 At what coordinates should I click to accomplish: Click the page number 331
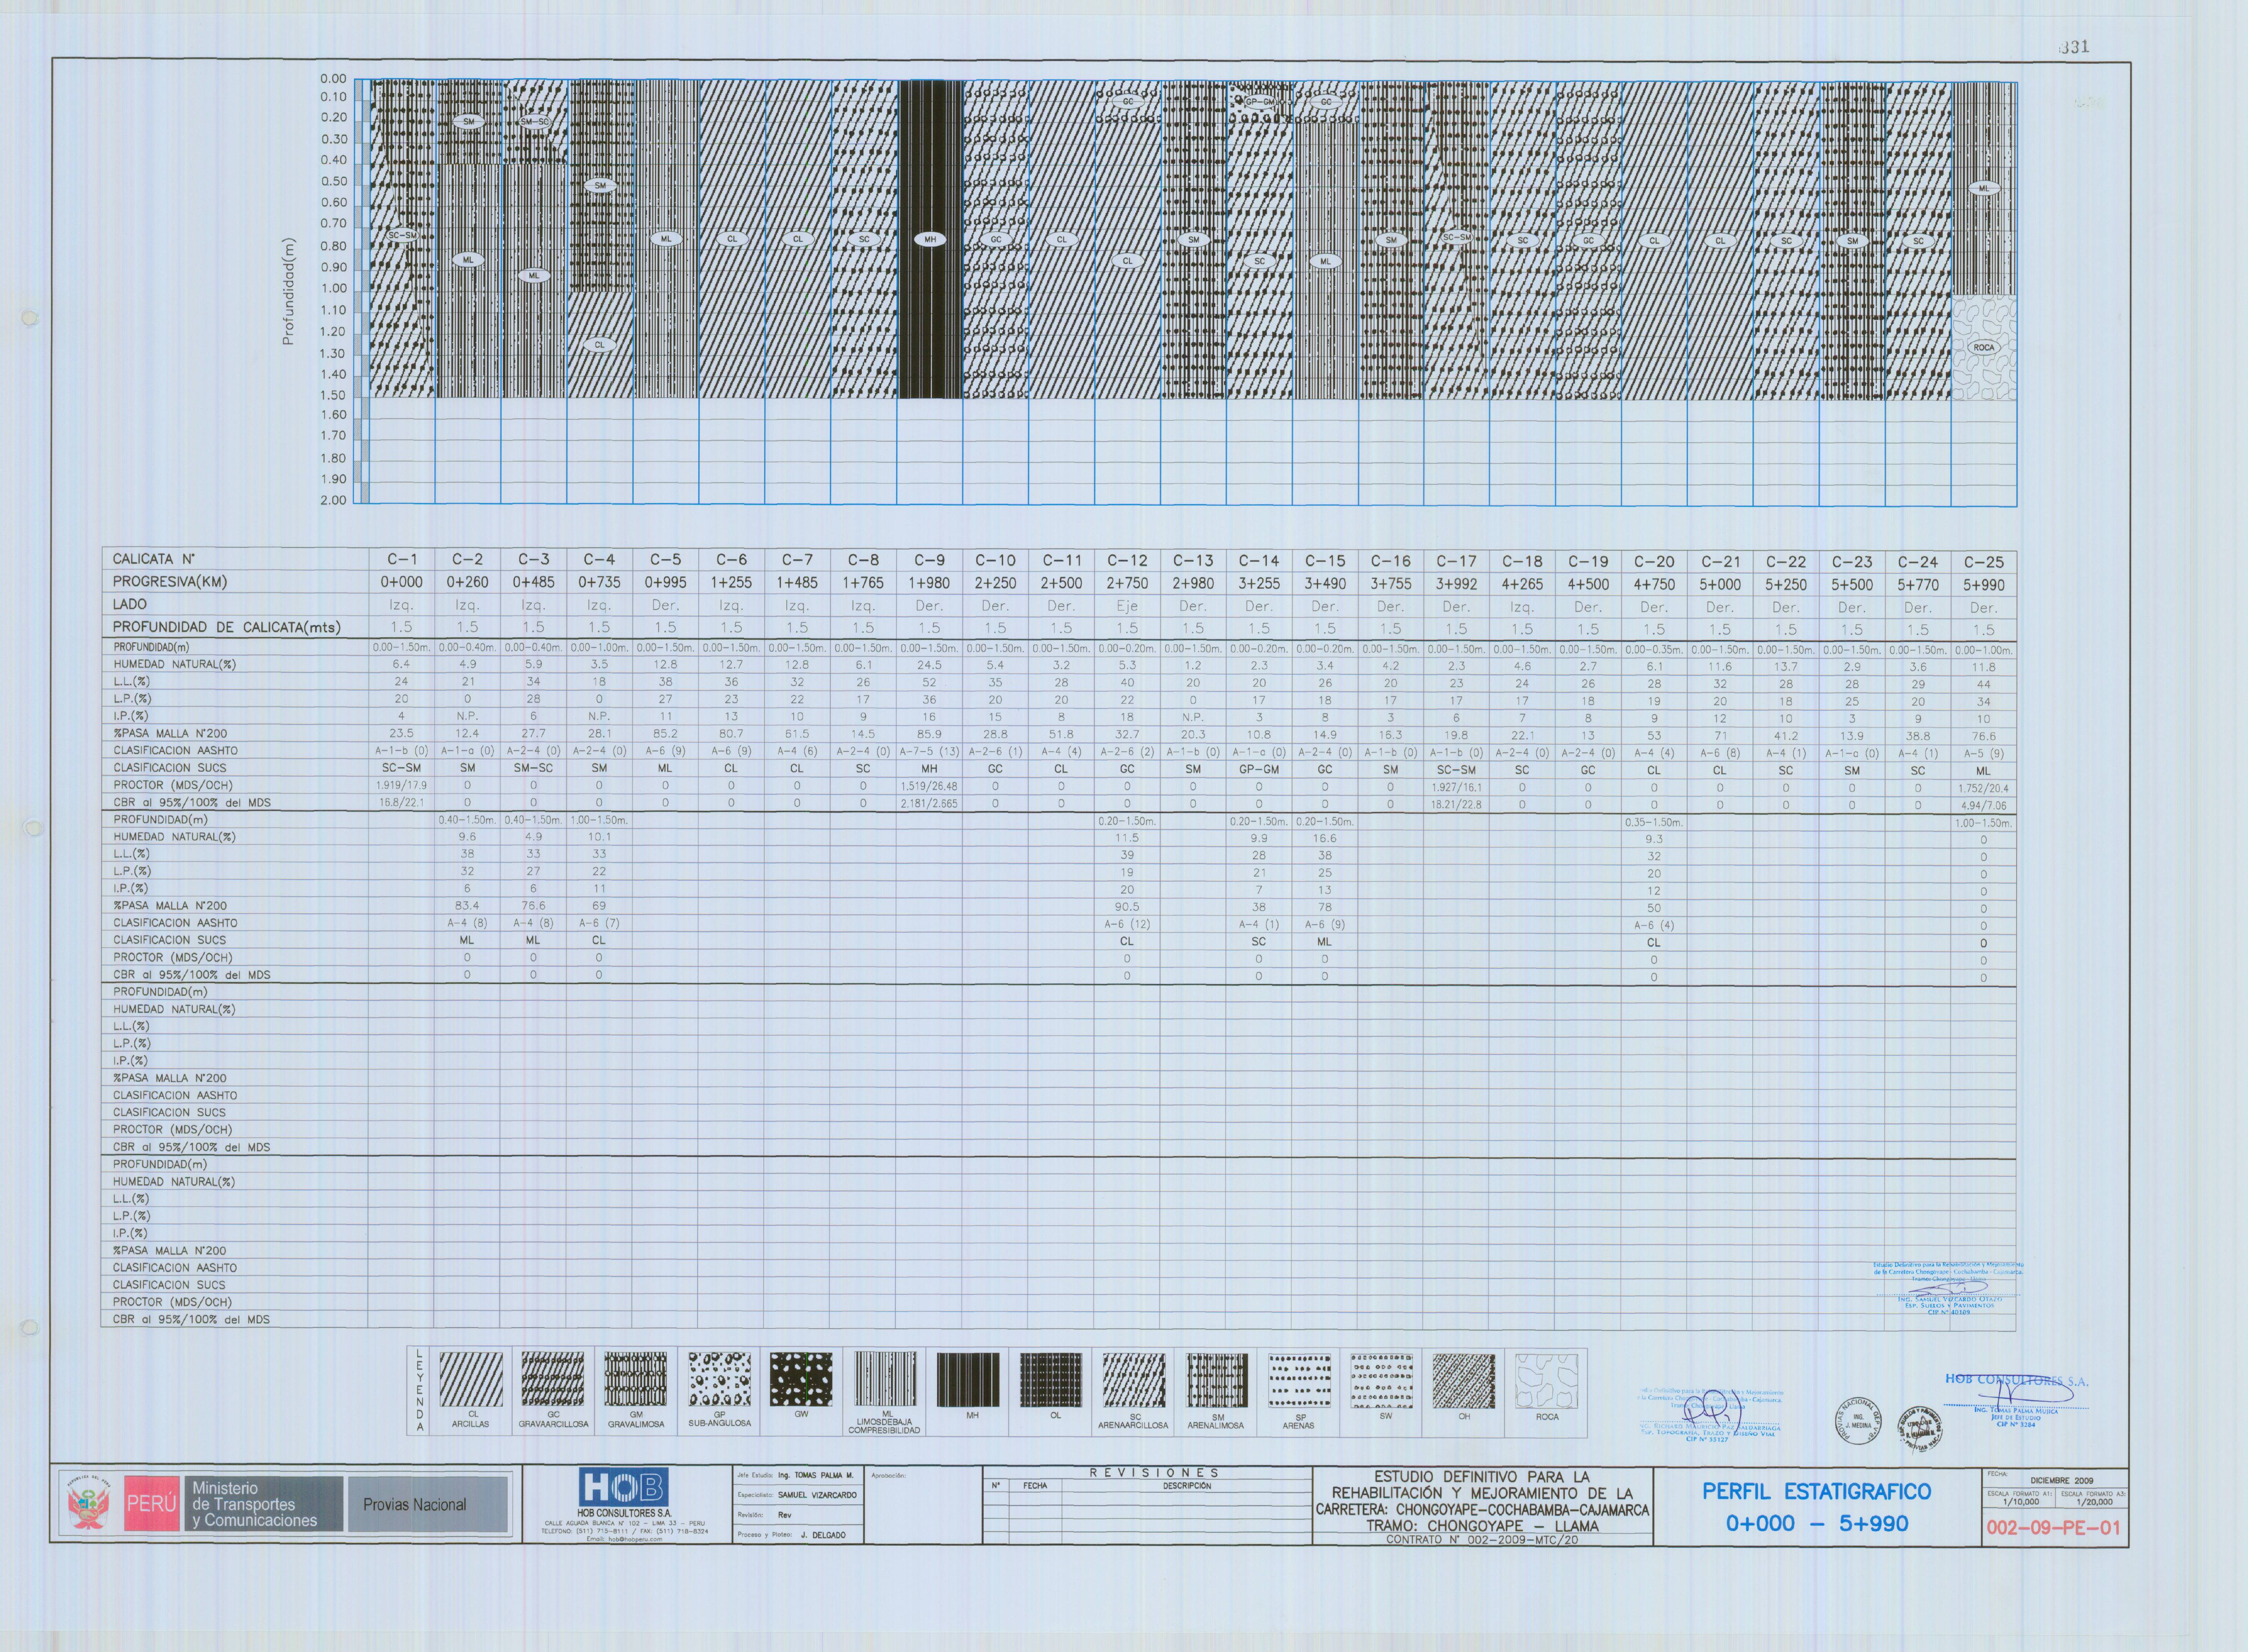(2076, 47)
